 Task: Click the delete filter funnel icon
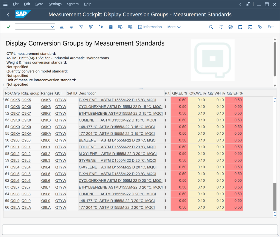pyautogui.click(x=91, y=27)
